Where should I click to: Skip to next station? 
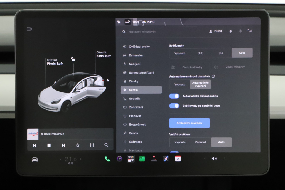[x=63, y=145]
